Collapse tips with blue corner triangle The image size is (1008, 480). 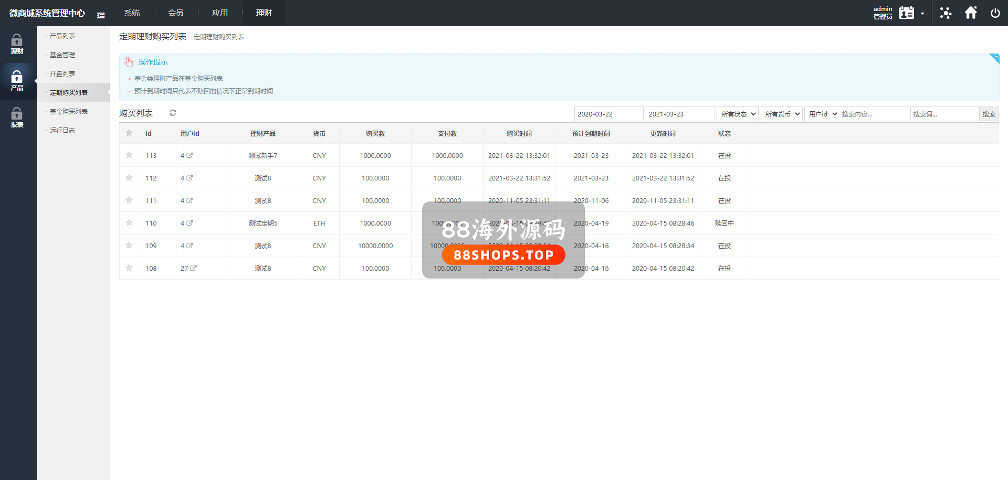pyautogui.click(x=994, y=58)
